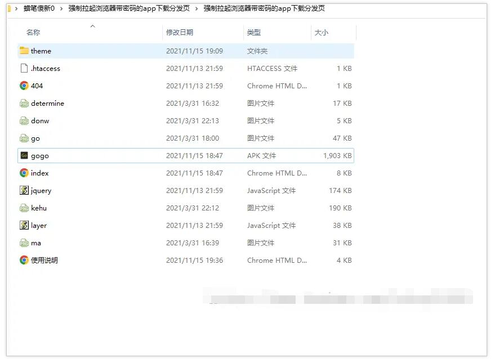This screenshot has width=495, height=359.
Task: Click the layer JavaScript file icon
Action: [24, 226]
